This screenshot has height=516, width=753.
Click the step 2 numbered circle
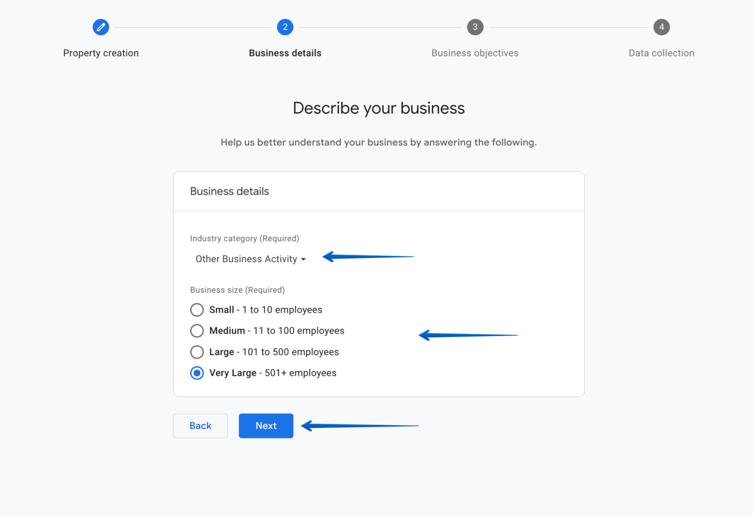tap(285, 27)
